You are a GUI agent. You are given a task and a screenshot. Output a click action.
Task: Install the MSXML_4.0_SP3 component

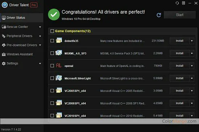pyautogui.click(x=179, y=53)
